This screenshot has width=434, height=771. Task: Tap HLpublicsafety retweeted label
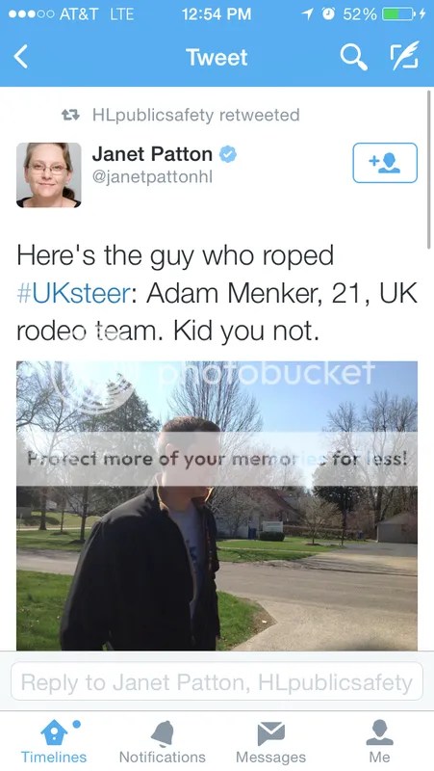[x=196, y=115]
